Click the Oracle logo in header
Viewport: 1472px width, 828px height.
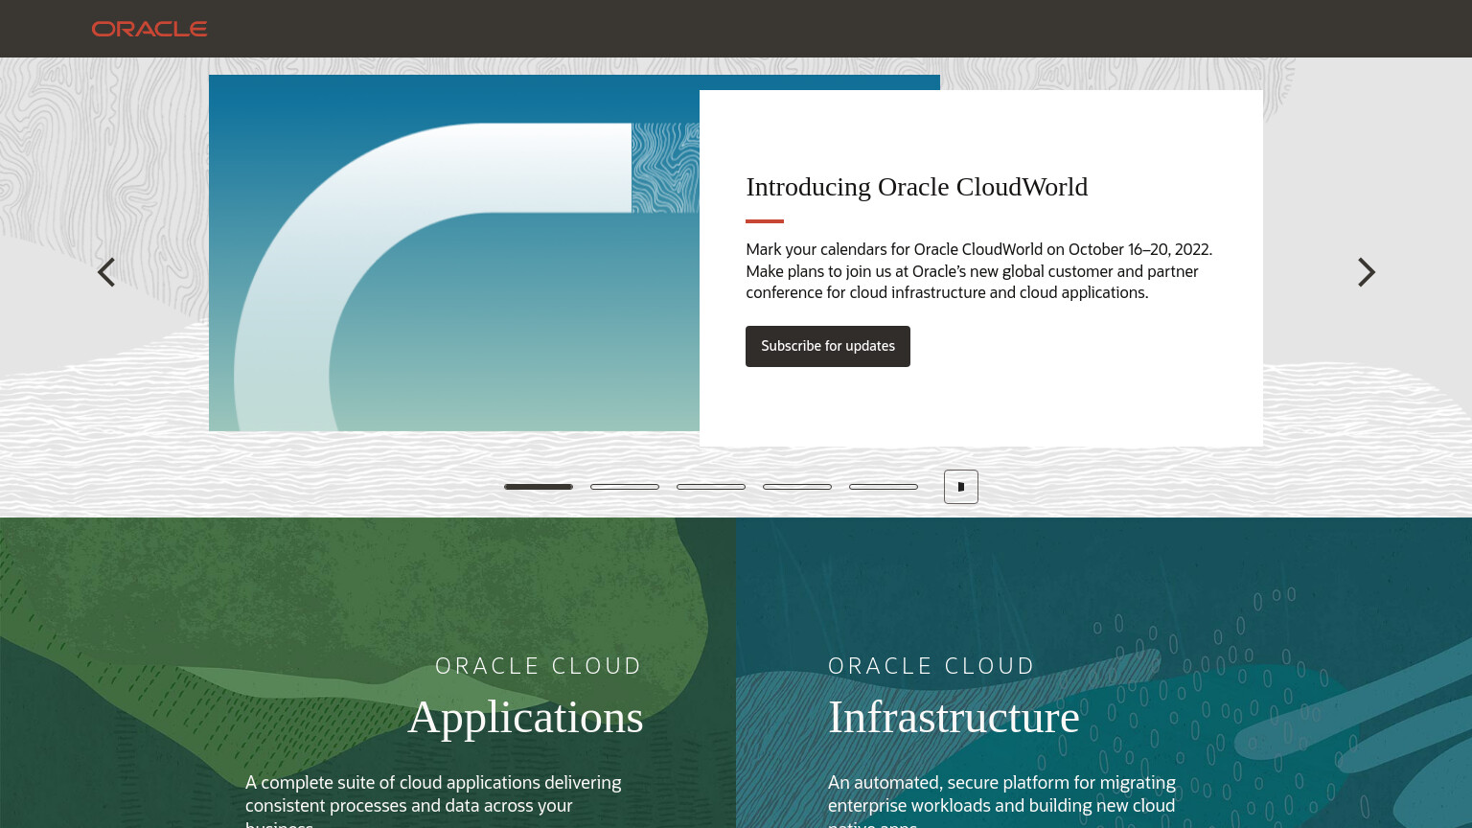(149, 29)
